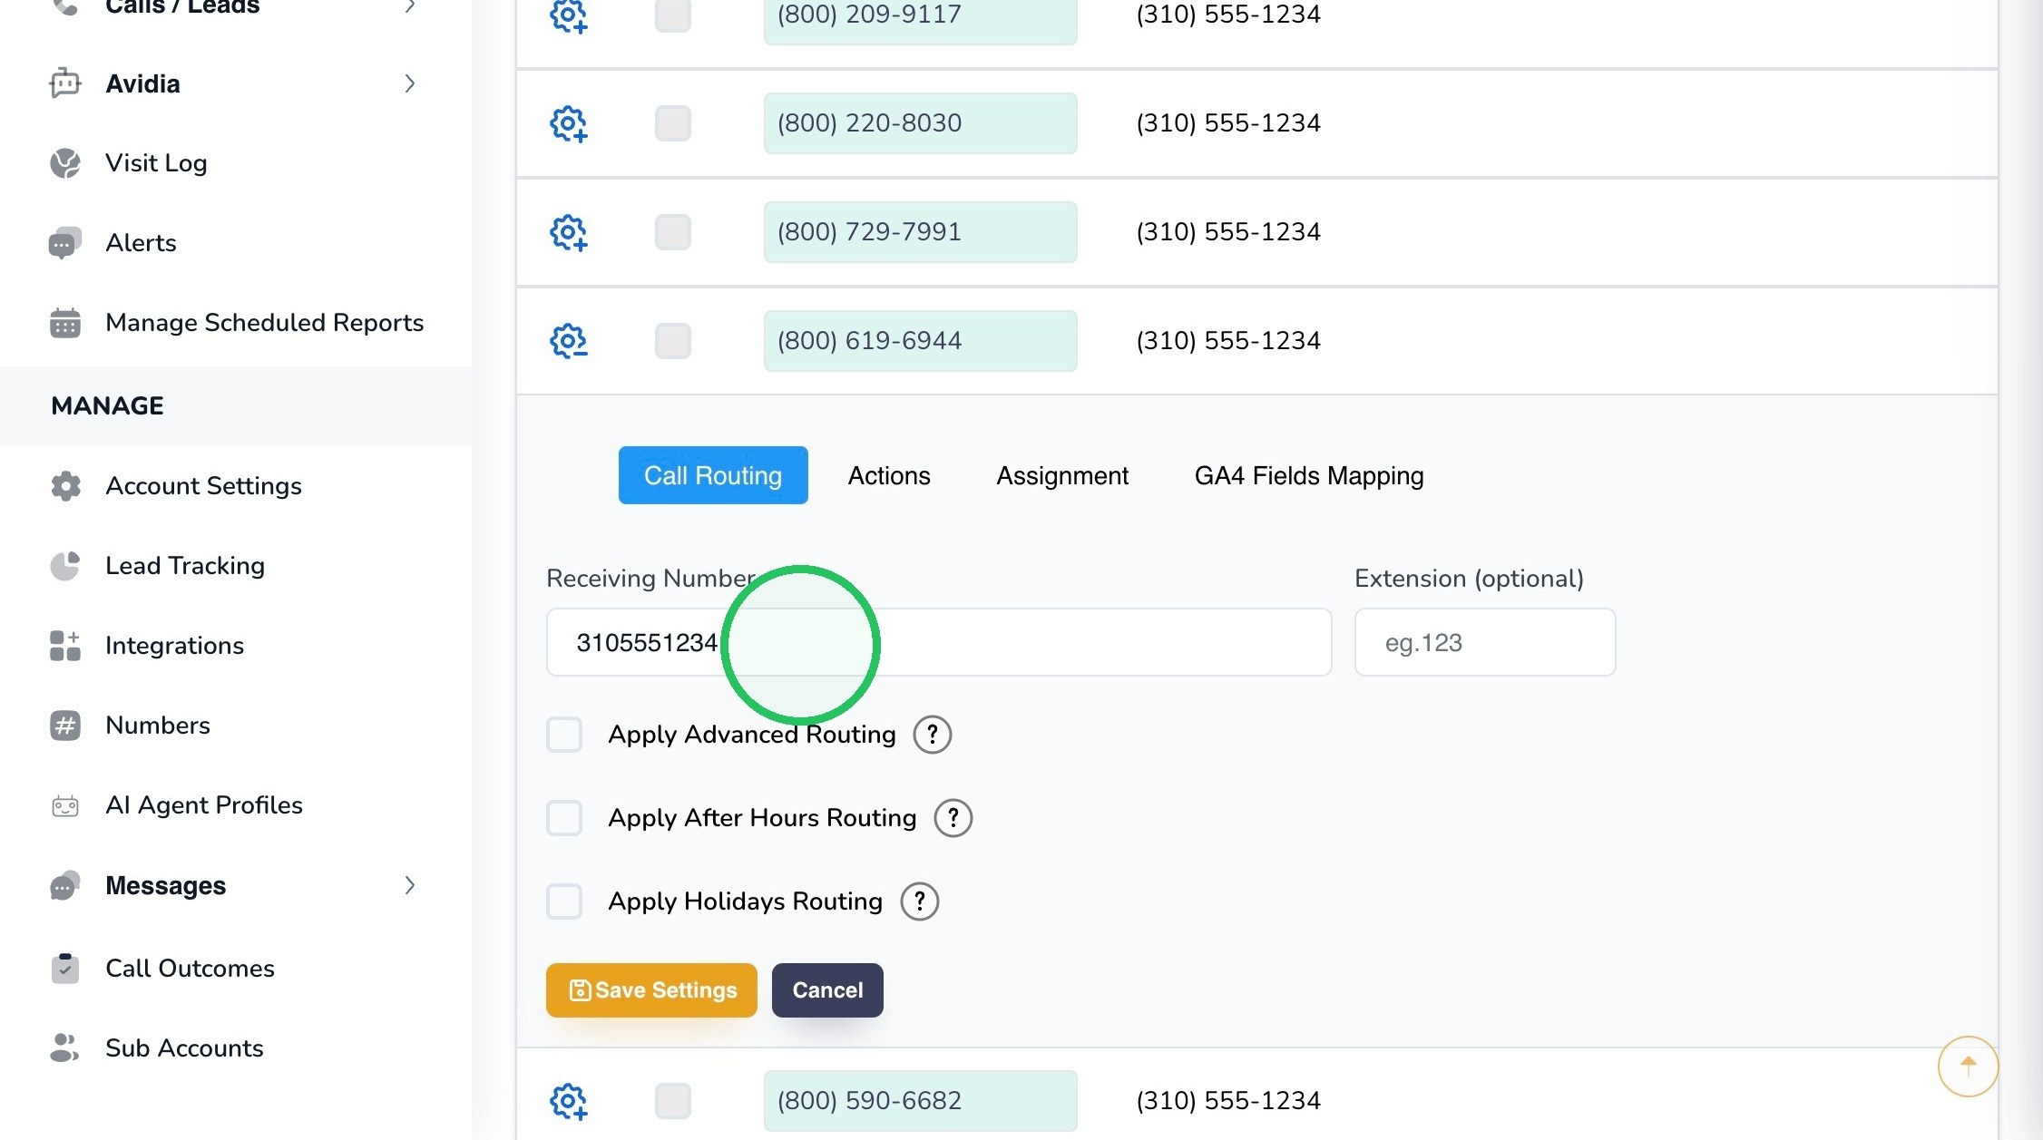This screenshot has height=1140, width=2043.
Task: Select checkbox for (800) 590-6682 row
Action: (x=673, y=1101)
